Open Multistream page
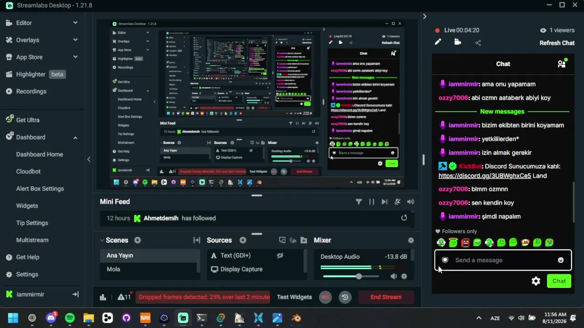 coord(32,240)
